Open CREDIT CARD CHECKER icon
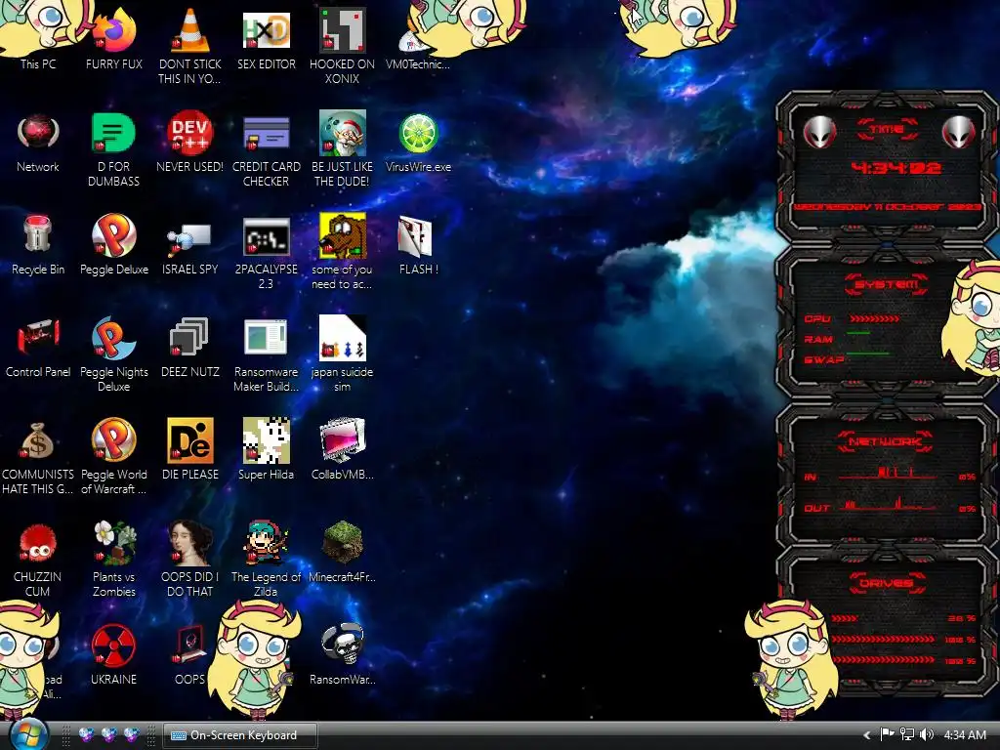 coord(266,133)
